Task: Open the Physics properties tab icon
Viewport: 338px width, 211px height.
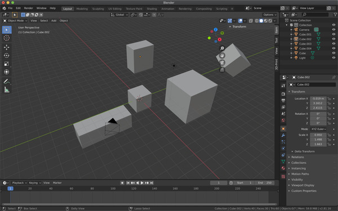Action: coord(283,149)
